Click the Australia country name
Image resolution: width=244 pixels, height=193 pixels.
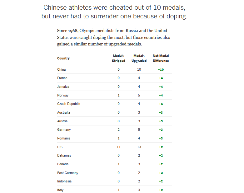point(64,112)
